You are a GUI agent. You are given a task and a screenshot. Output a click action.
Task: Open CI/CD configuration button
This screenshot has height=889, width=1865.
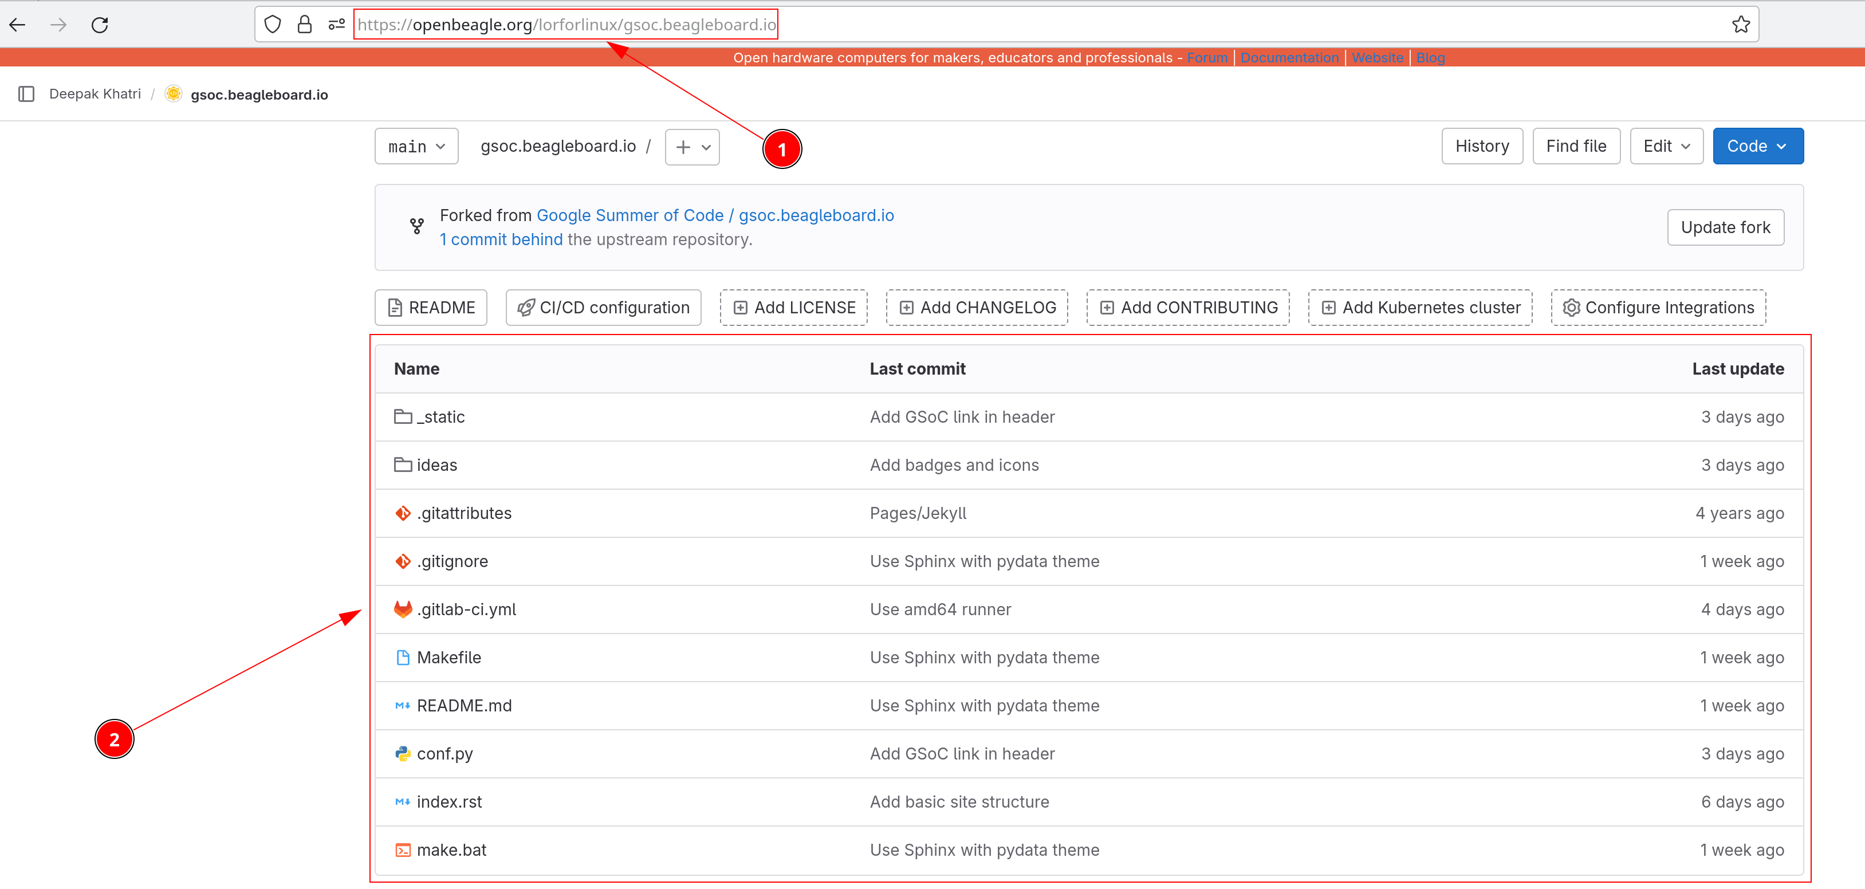click(x=603, y=308)
